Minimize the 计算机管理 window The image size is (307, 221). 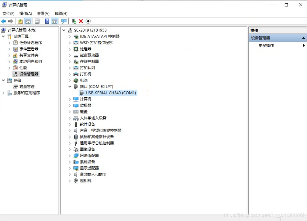[x=272, y=5]
